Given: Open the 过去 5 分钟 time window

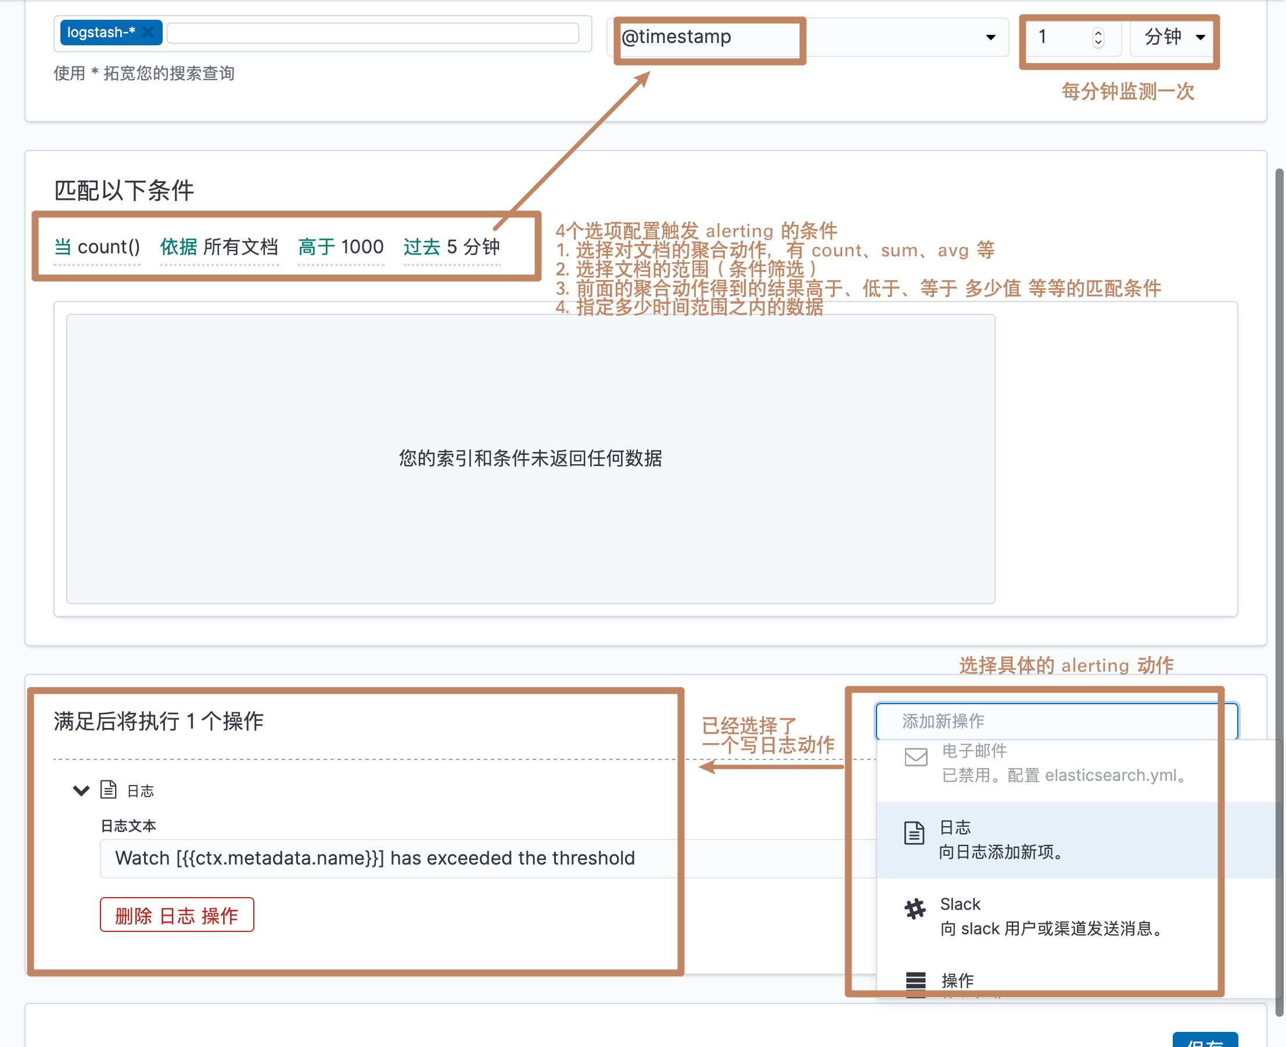Looking at the screenshot, I should pyautogui.click(x=451, y=248).
